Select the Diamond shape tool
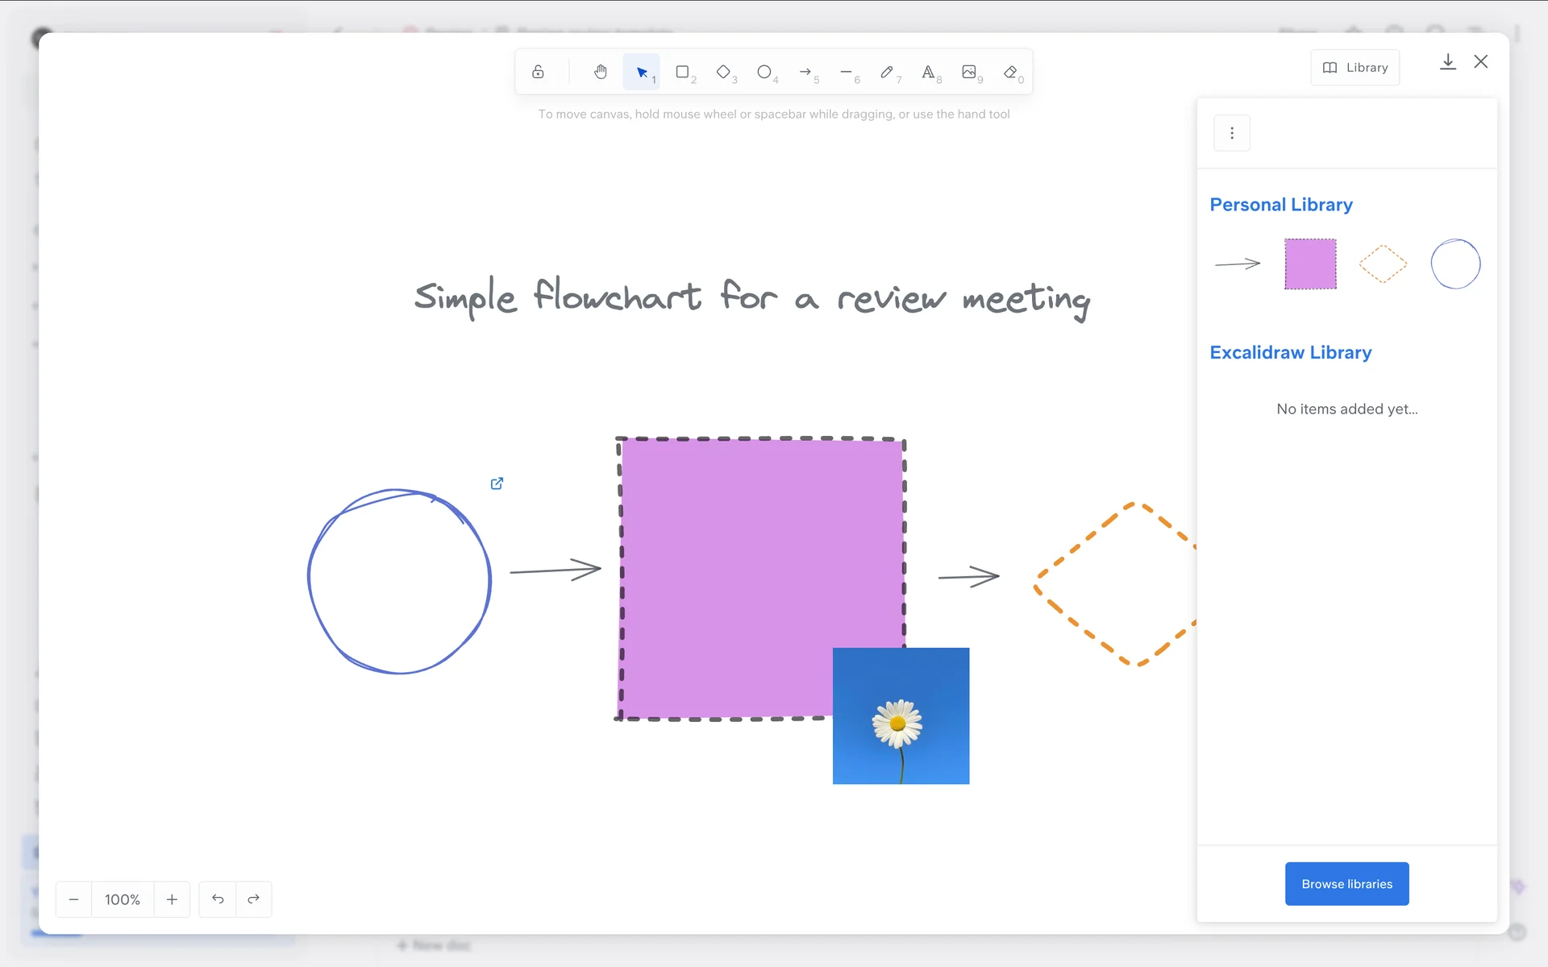Image resolution: width=1548 pixels, height=967 pixels. tap(724, 72)
